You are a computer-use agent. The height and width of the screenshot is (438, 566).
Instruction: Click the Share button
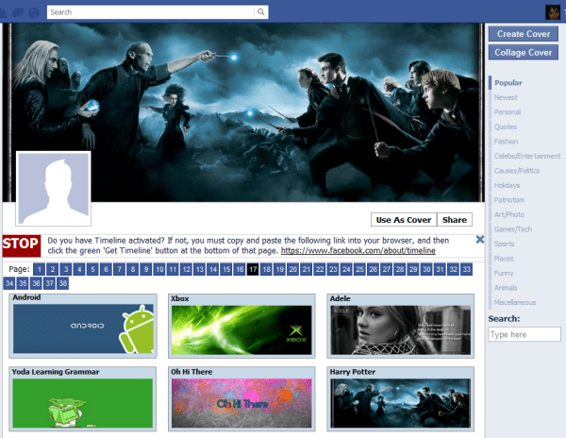455,220
